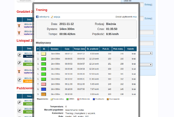This screenshot has width=174, height=117.
Task: Click runner icon beside the orange interwały entry
Action: tap(19, 80)
